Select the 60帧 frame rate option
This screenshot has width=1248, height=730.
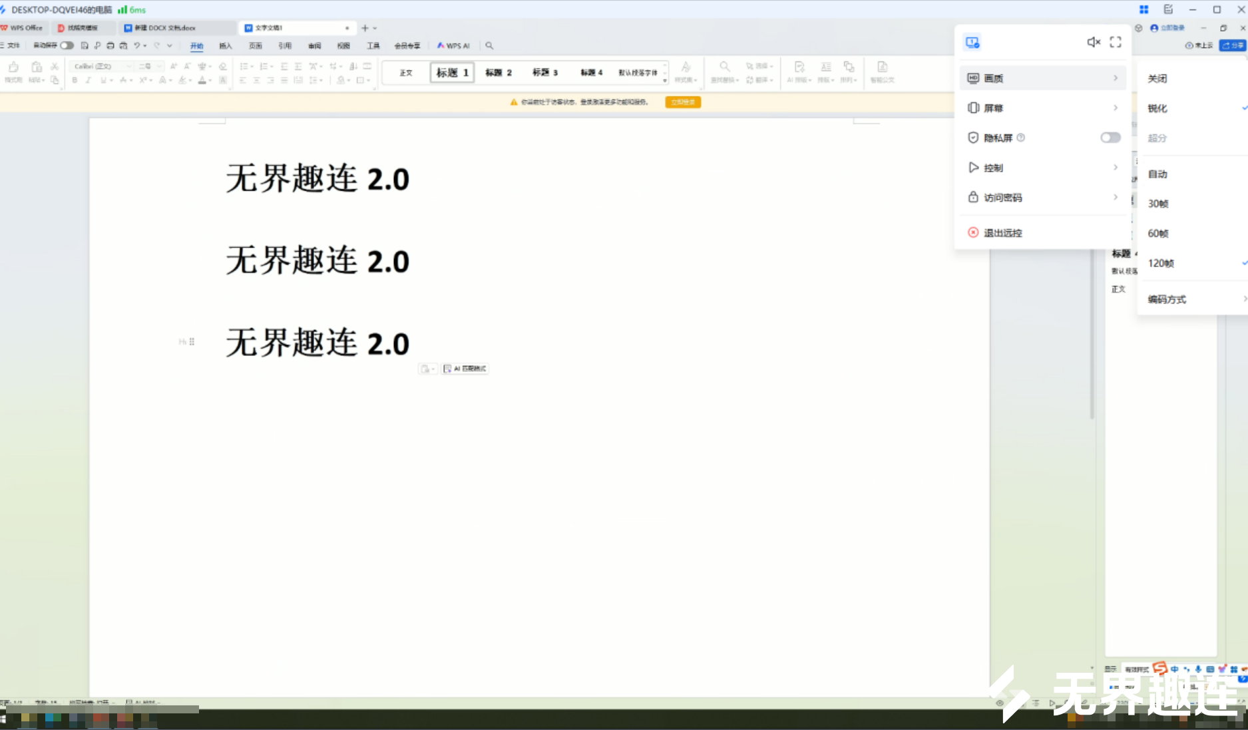(x=1158, y=234)
